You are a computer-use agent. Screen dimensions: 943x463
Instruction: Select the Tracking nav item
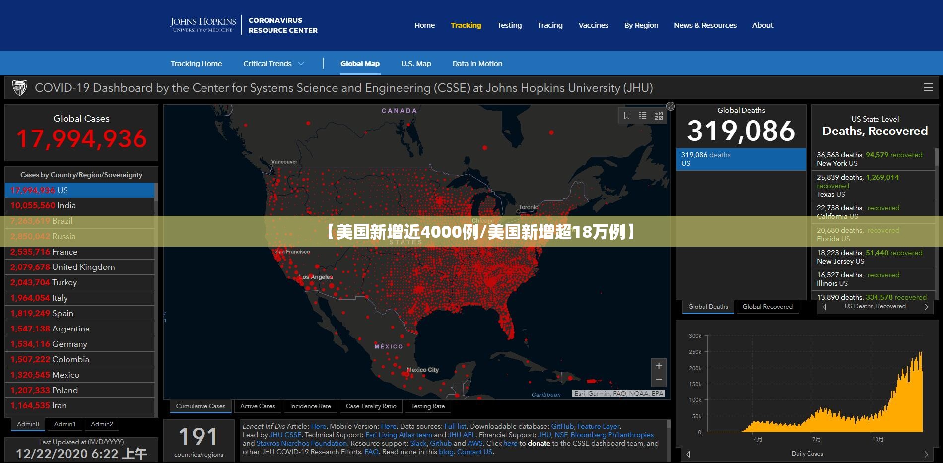coord(466,25)
